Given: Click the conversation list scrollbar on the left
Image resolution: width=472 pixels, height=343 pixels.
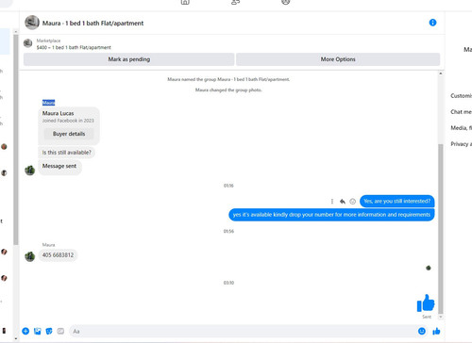Looking at the screenshot, I should pyautogui.click(x=16, y=139).
